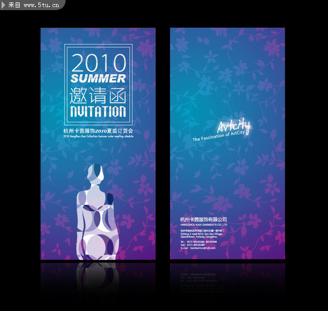Click the Shitang road address text

point(202,234)
